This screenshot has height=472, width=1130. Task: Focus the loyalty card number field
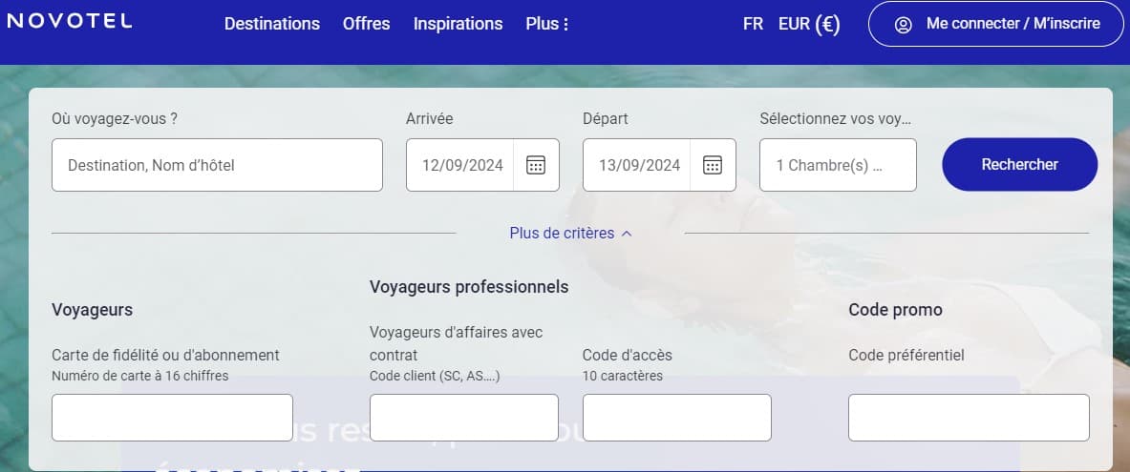[172, 418]
